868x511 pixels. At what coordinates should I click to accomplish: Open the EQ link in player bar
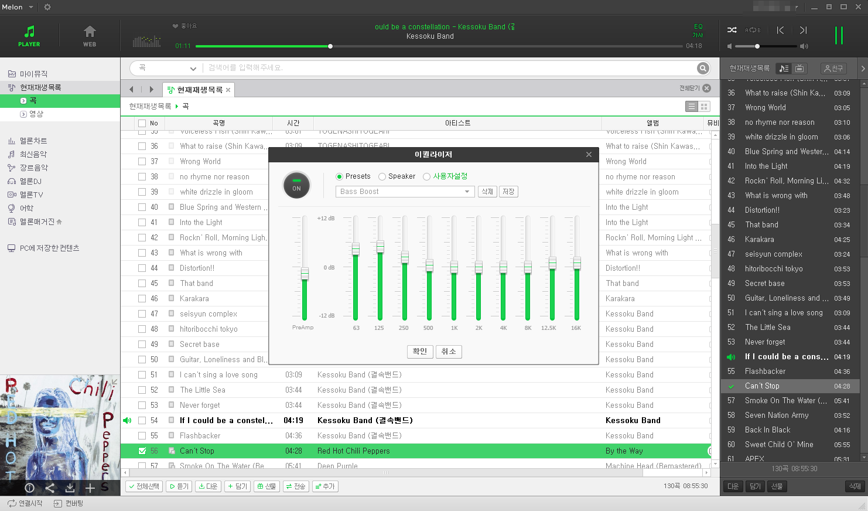pyautogui.click(x=698, y=26)
